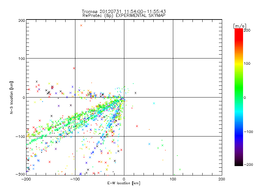The image size is (261, 195).
Task: Click the N-S axis tick label '-200'
Action: [x=20, y=174]
